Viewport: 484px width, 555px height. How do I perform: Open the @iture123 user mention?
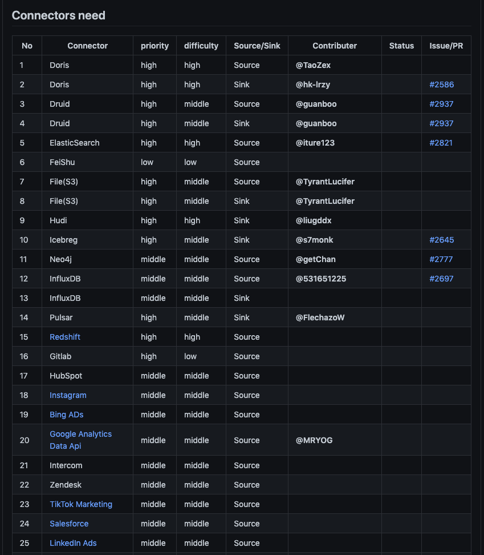(x=315, y=143)
